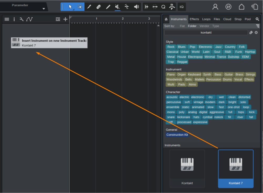Select the Arrow tool
Image resolution: width=263 pixels, height=193 pixels.
pos(70,7)
